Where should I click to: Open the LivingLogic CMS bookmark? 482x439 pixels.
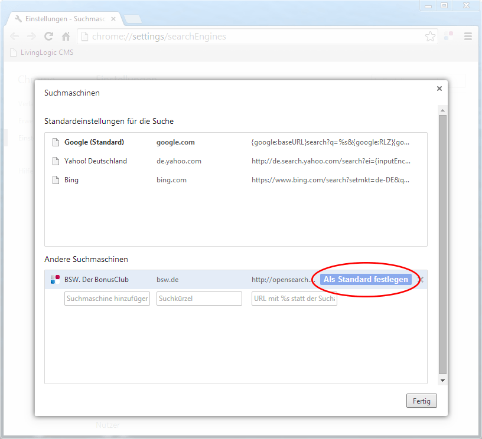pos(42,53)
